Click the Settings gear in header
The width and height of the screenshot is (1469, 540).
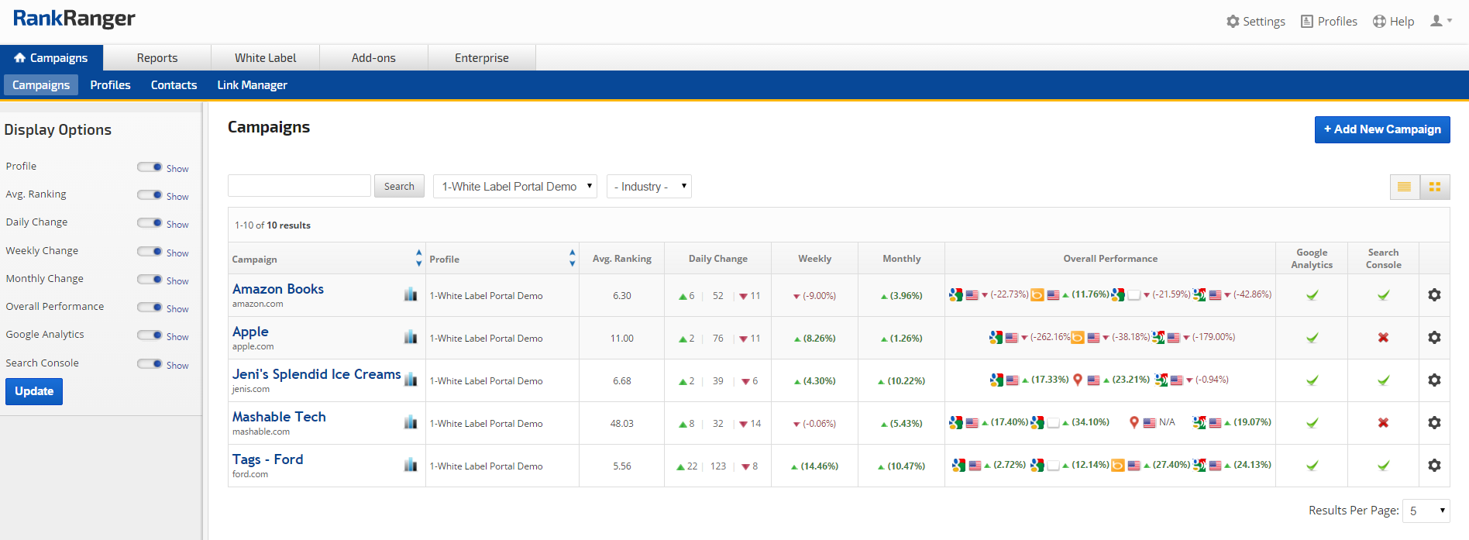pos(1255,22)
